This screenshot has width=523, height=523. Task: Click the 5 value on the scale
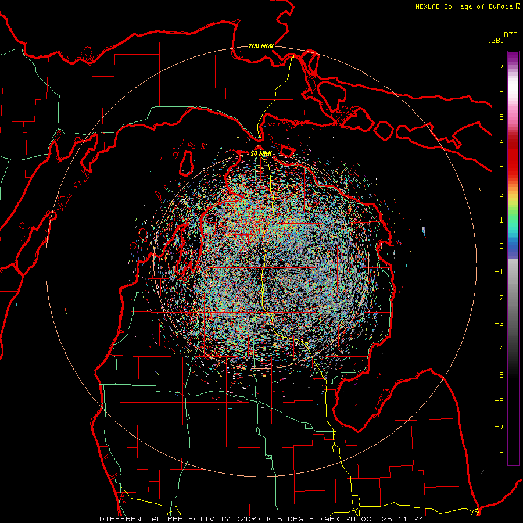[x=501, y=117]
